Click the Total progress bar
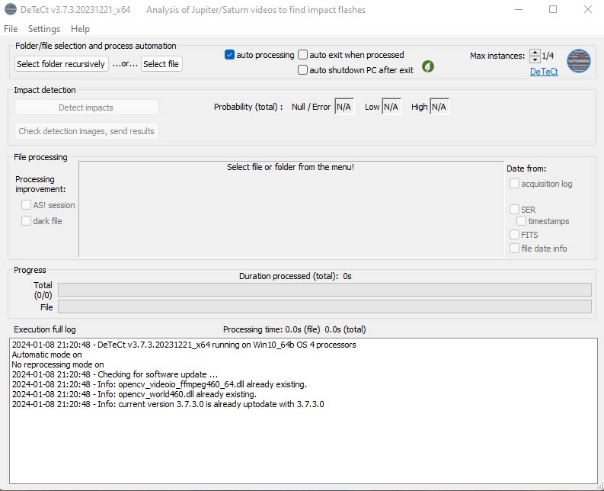This screenshot has height=491, width=604. (324, 290)
